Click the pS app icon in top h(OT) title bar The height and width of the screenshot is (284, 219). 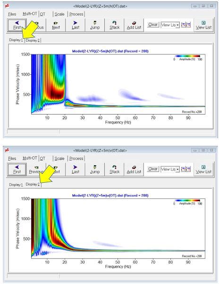7,6
